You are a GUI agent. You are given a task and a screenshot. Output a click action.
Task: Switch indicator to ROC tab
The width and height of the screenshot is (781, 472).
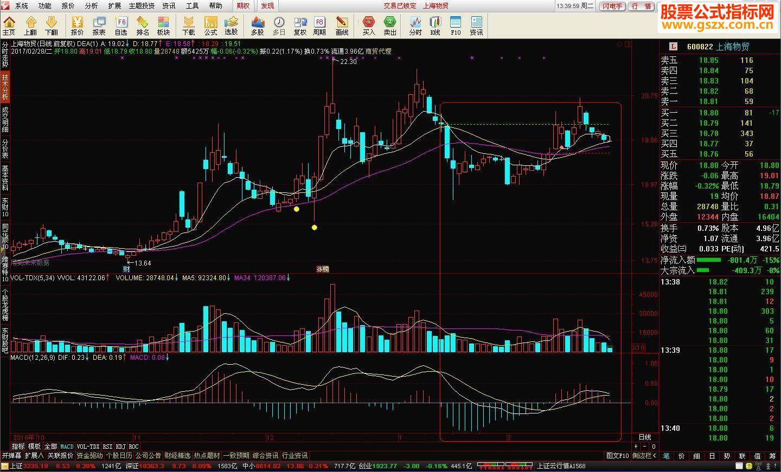point(133,447)
